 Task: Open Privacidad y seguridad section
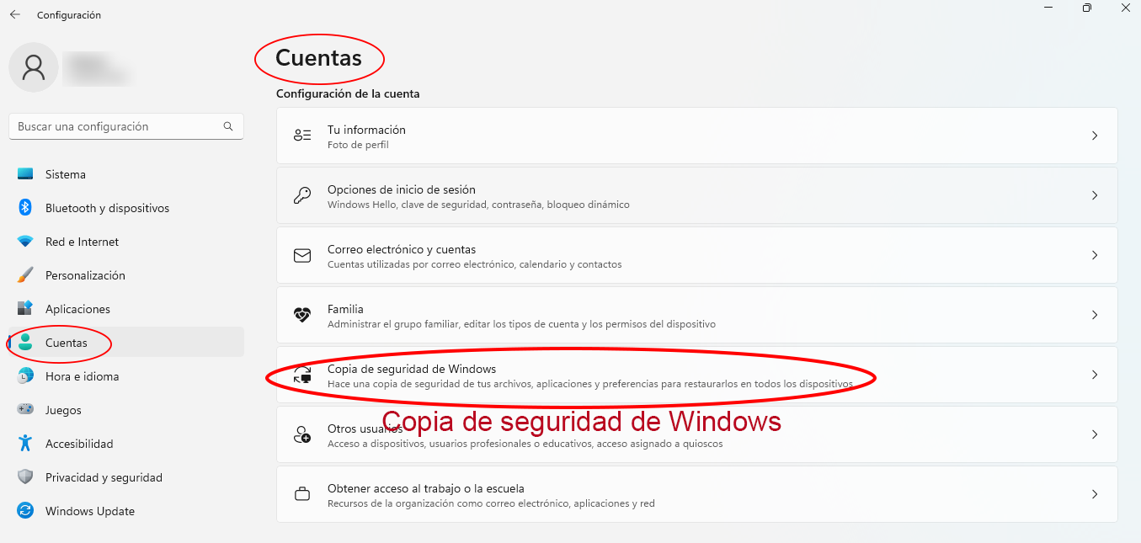(126, 477)
